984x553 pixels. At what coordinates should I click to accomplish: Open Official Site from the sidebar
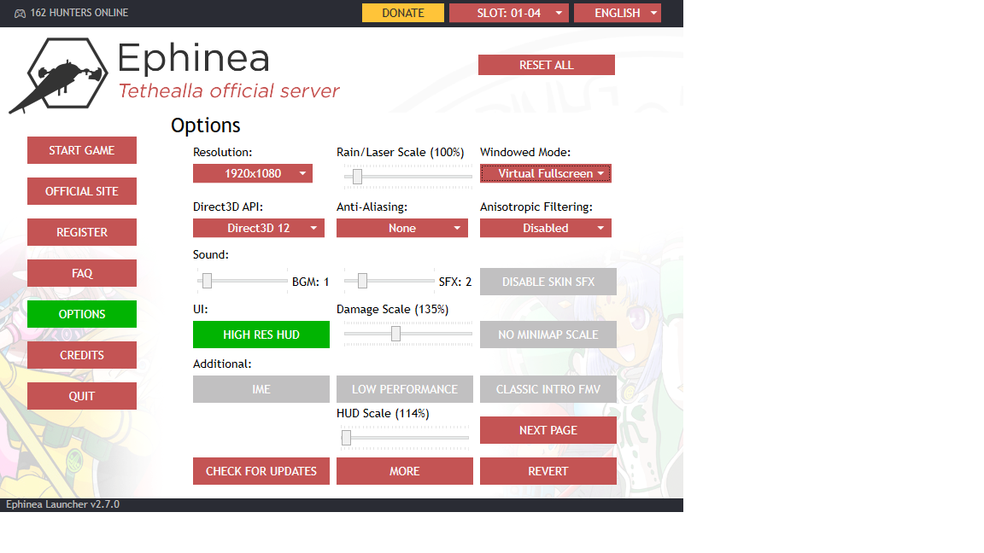coord(82,191)
